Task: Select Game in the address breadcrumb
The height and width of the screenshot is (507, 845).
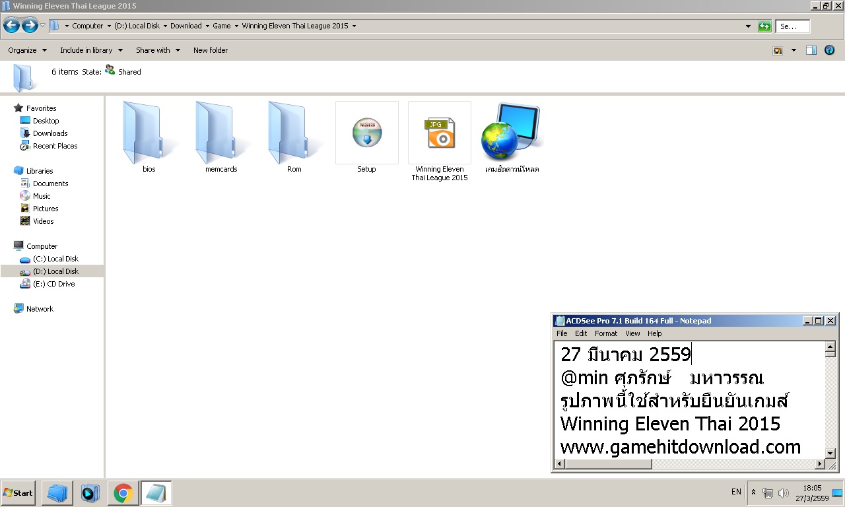Action: [222, 26]
